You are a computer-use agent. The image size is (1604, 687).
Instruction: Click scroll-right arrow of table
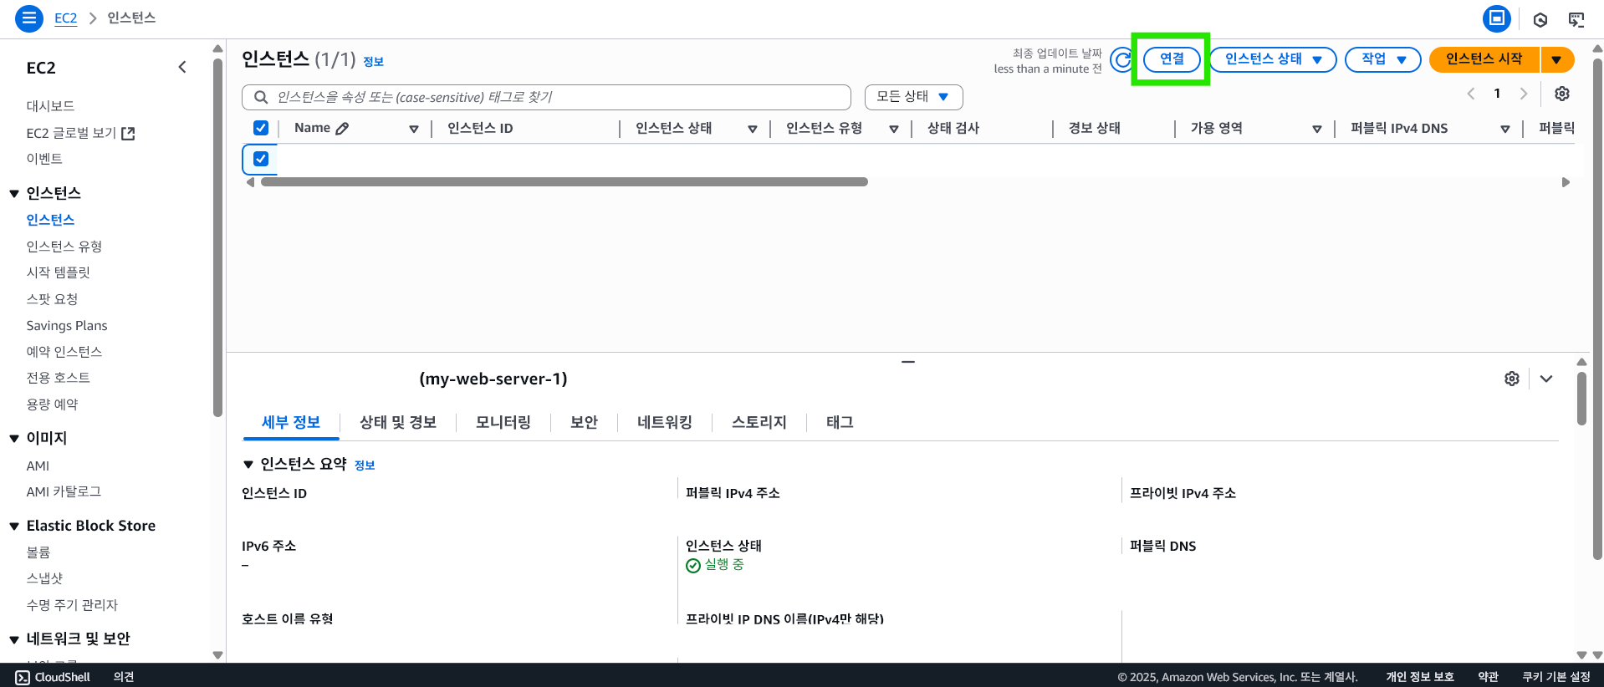tap(1566, 182)
